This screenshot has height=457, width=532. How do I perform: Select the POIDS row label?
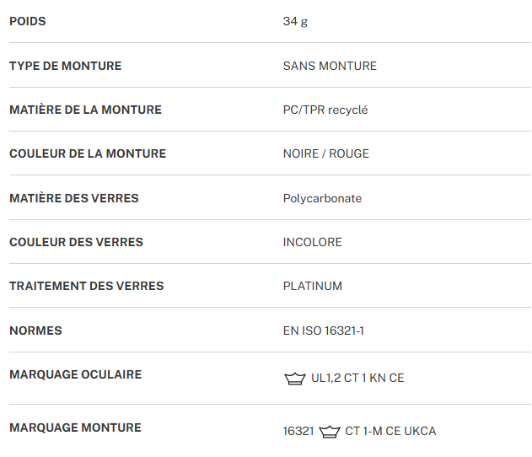click(28, 21)
